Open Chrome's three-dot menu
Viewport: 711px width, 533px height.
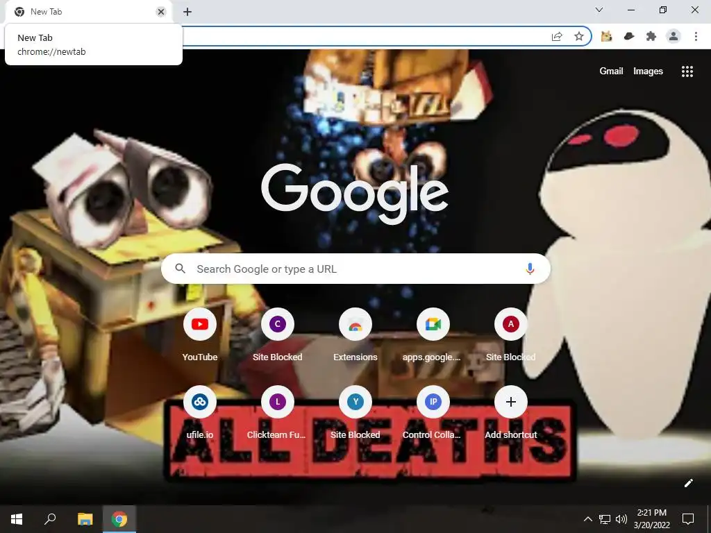696,36
